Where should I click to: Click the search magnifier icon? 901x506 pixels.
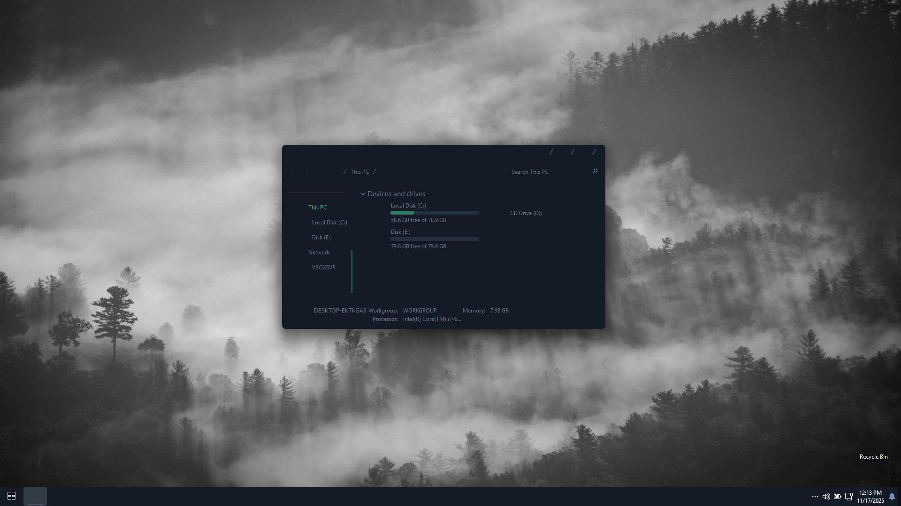(594, 171)
